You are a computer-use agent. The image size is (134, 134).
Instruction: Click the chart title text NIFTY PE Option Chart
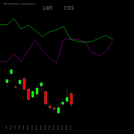[19, 4]
